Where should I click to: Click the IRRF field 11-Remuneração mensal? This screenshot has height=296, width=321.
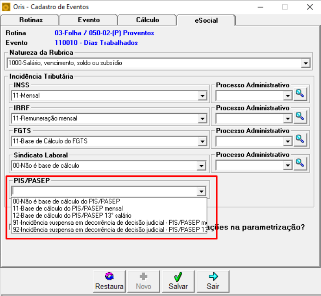pos(105,118)
